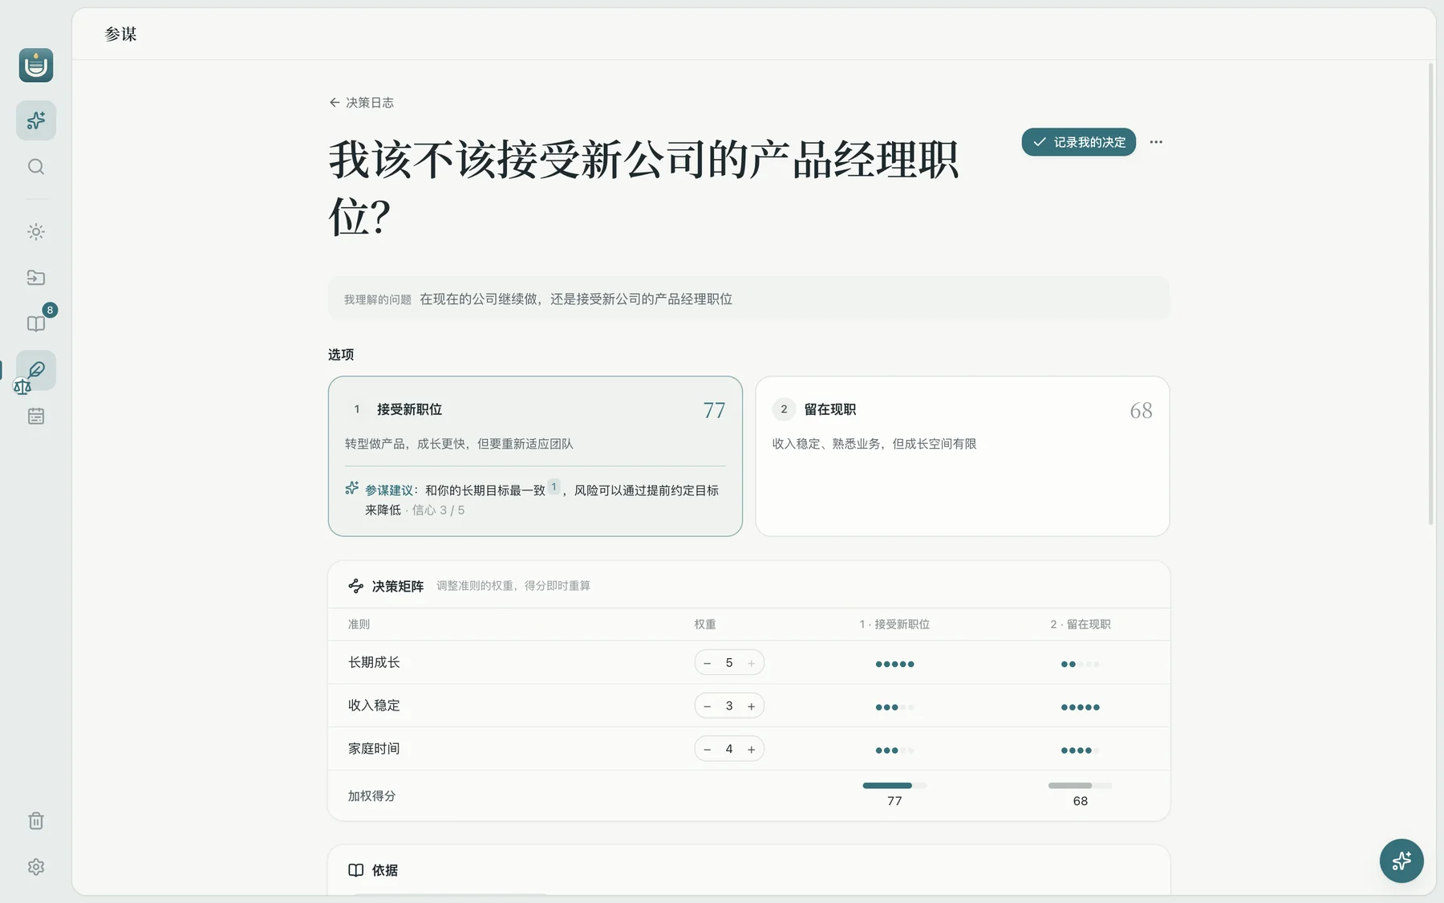Open settings gear in the sidebar

click(36, 867)
